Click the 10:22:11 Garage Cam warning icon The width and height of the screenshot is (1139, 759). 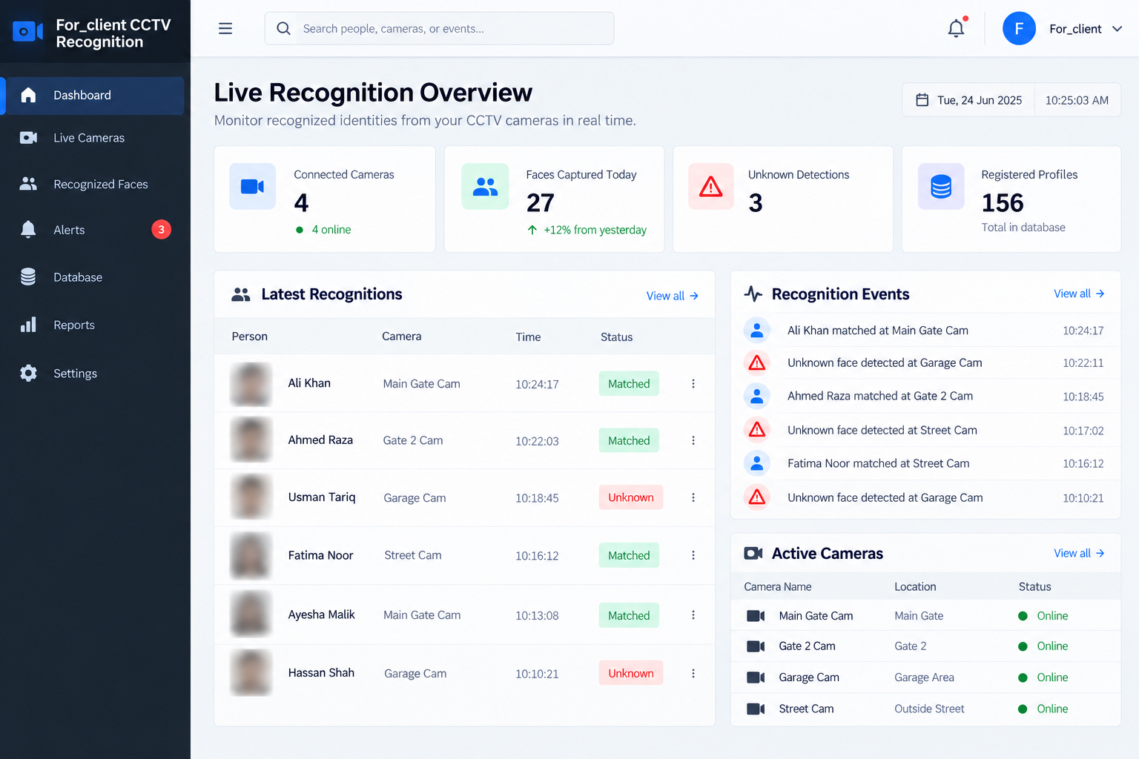pyautogui.click(x=757, y=362)
